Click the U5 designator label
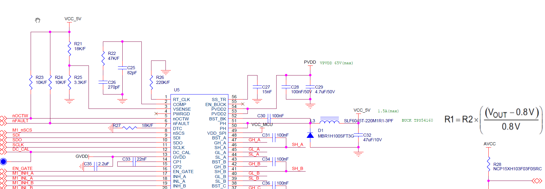This screenshot has height=189, width=545. point(177,90)
